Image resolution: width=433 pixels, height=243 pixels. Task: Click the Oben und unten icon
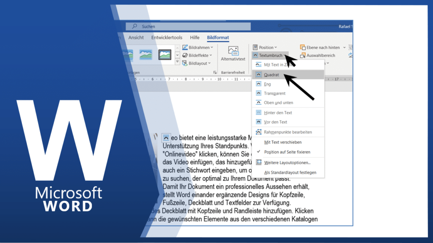tap(258, 102)
